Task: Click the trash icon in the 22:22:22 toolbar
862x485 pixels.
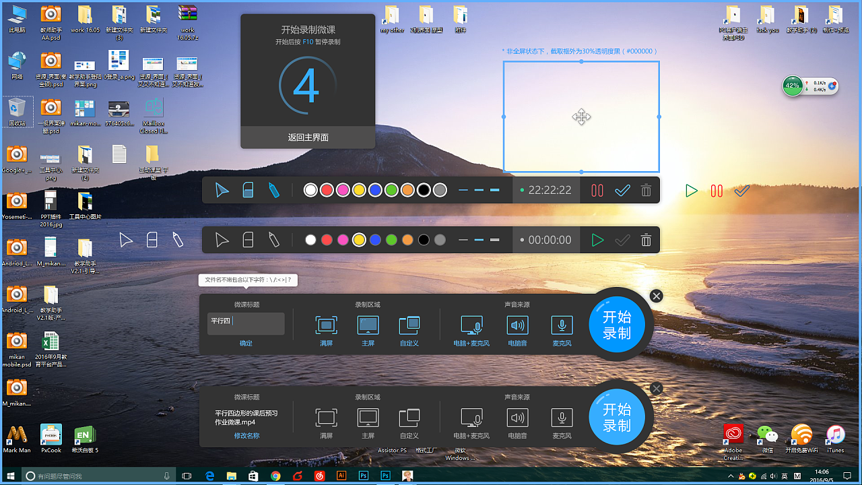Action: click(646, 191)
